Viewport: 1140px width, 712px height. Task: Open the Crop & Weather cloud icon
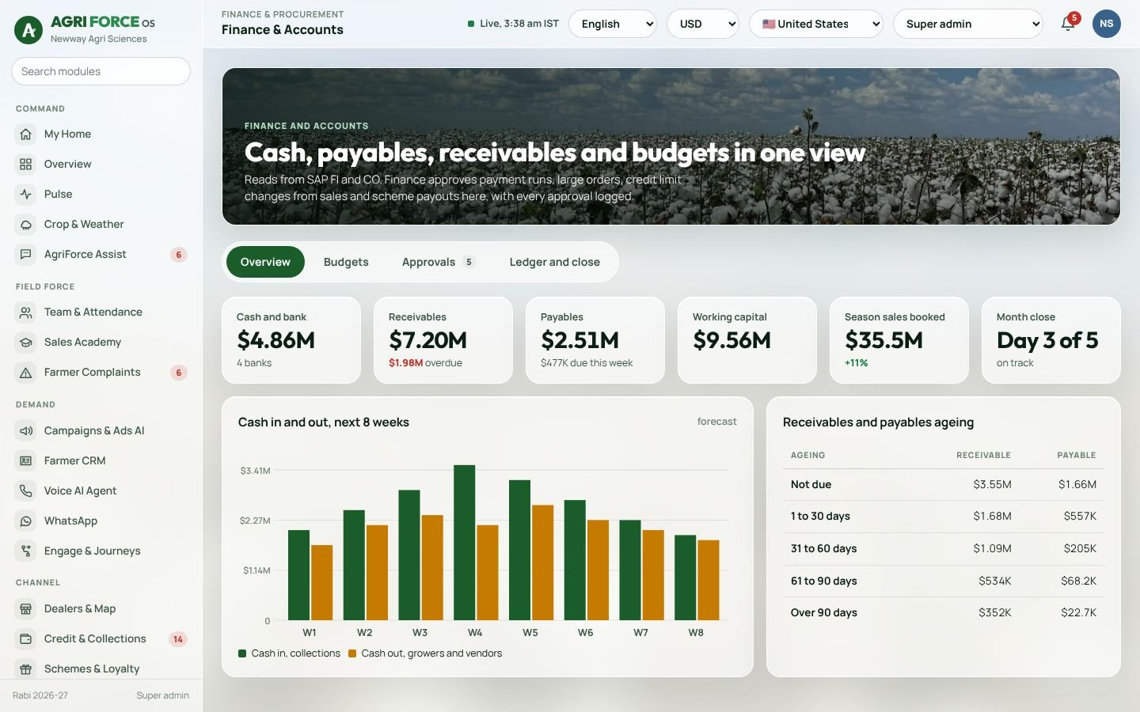[26, 225]
